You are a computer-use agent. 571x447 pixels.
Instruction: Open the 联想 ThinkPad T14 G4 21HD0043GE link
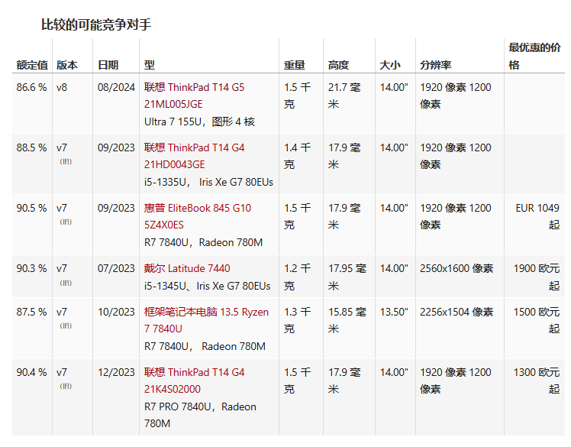194,156
